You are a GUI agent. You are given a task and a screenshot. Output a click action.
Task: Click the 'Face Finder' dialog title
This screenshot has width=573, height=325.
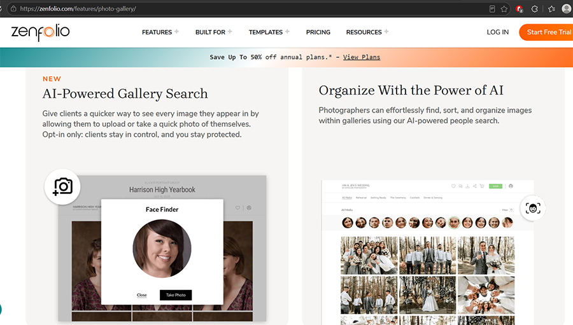pyautogui.click(x=162, y=209)
